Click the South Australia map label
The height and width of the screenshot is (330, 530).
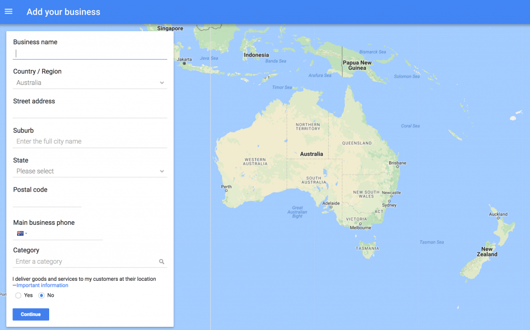[x=314, y=180]
